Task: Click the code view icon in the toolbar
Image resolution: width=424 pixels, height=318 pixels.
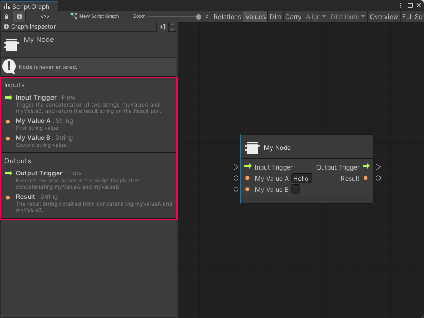Action: [x=45, y=16]
